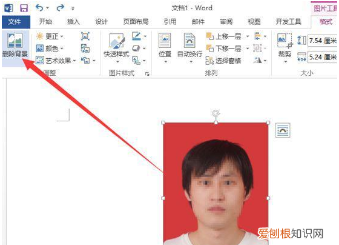339x245 pixels.
Task: Open Artistic Effects (艺术效果) gallery
Action: (x=56, y=61)
